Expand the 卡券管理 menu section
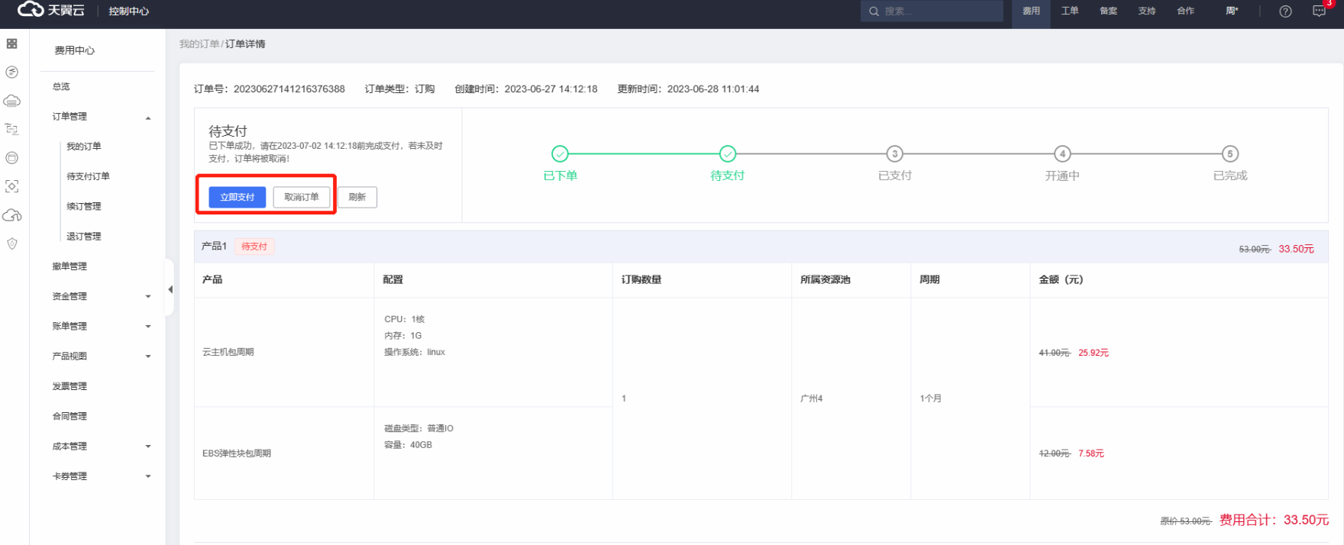 148,476
